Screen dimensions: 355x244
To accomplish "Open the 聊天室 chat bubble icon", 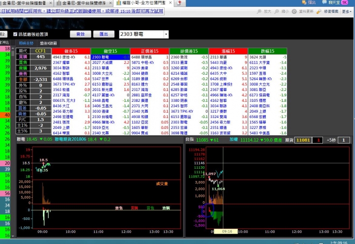I will click(324, 2).
